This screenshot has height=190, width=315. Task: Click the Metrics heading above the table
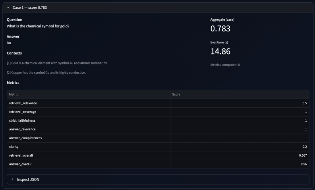[13, 83]
